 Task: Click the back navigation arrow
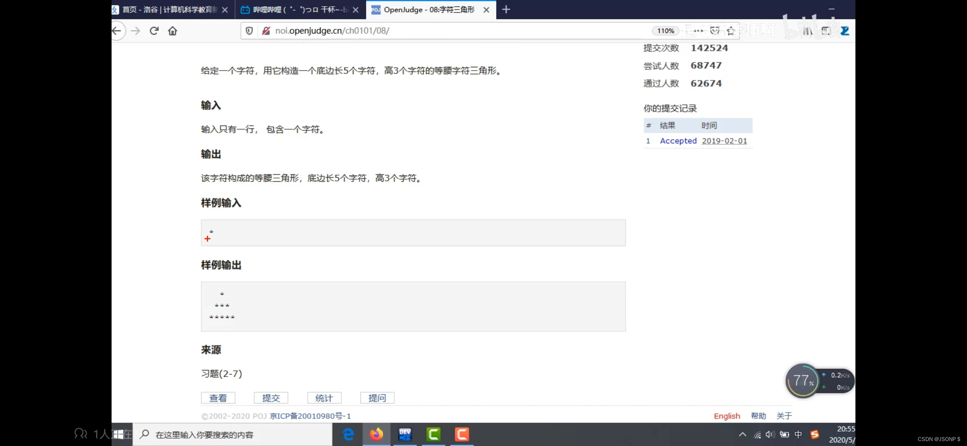click(117, 31)
